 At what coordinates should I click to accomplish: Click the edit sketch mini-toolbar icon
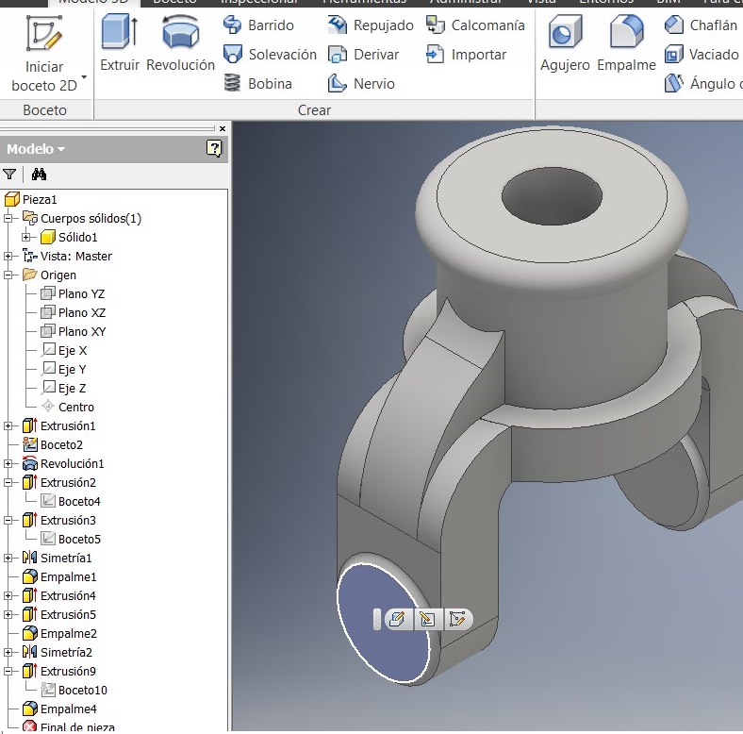(x=427, y=619)
